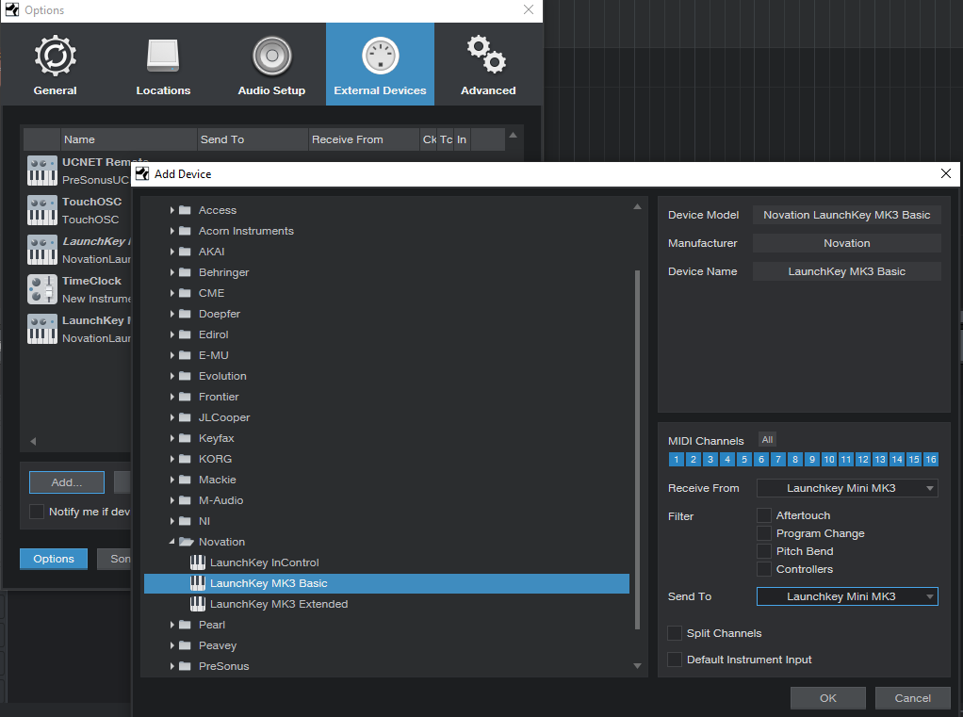Edit the Manufacturer field
The height and width of the screenshot is (717, 963).
(847, 243)
